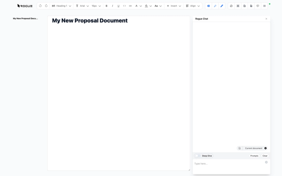Open the comments bubble icon
282x176 pixels.
[258, 6]
